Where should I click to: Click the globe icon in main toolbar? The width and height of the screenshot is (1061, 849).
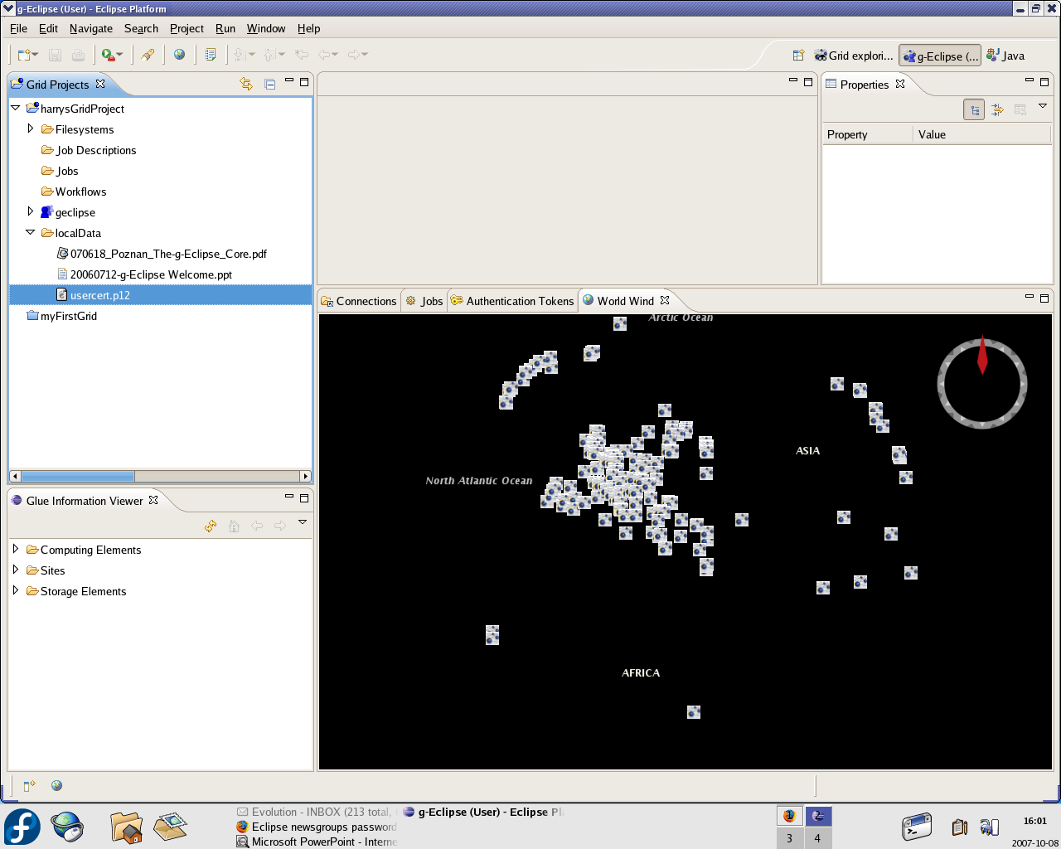click(x=179, y=55)
